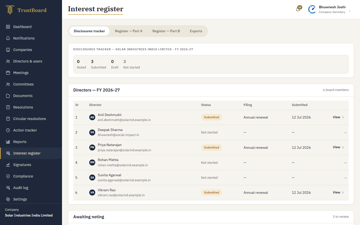Image resolution: width=360 pixels, height=225 pixels.
Task: Click the Noted count in tracker summary
Action: (81, 64)
